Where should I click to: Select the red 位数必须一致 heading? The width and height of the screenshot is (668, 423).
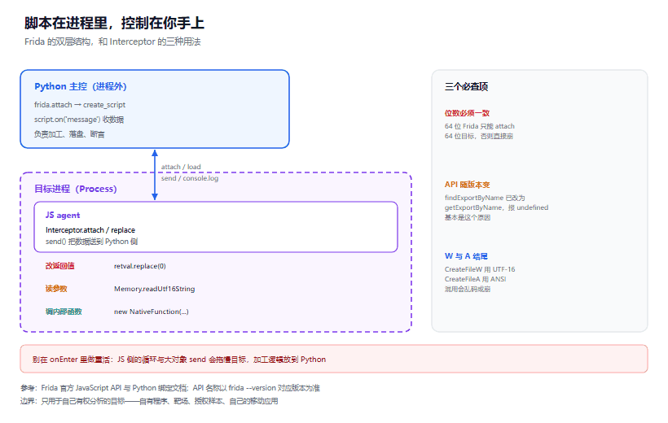467,113
